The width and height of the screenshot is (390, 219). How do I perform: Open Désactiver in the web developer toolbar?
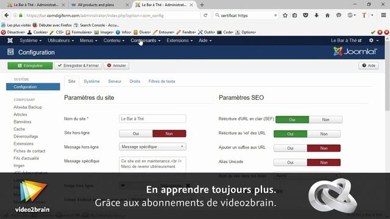(13, 32)
